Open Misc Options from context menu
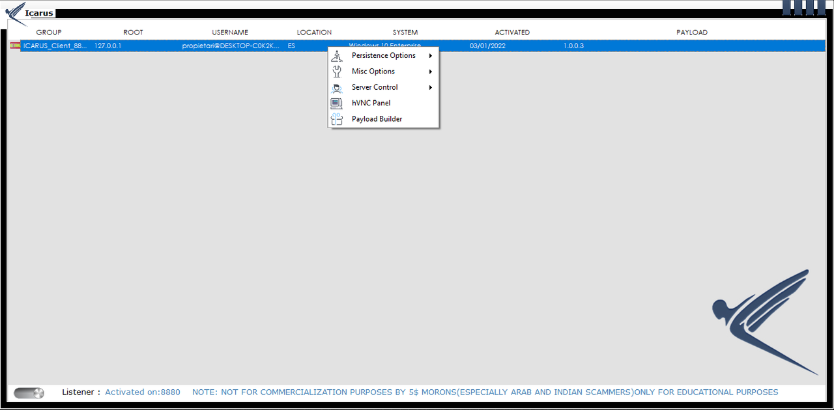This screenshot has width=834, height=410. tap(383, 72)
